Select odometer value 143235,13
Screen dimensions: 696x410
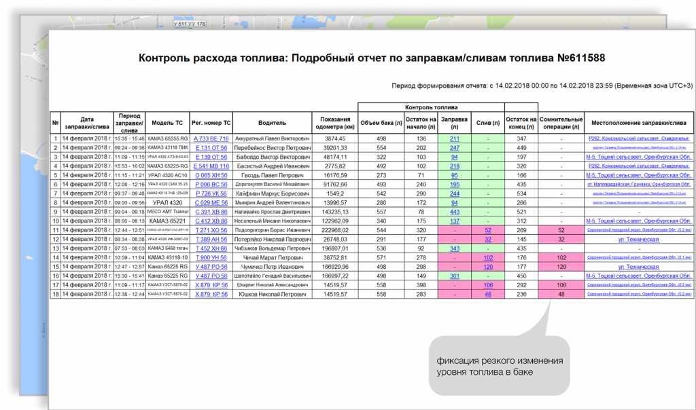tap(335, 212)
